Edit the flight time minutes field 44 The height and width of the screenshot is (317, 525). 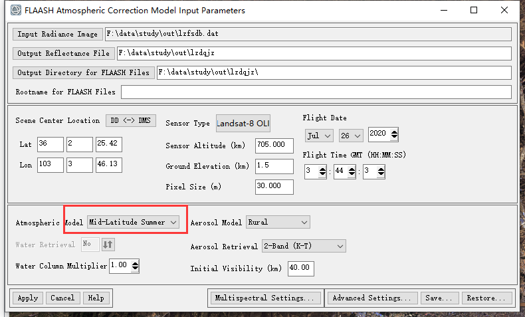click(341, 171)
